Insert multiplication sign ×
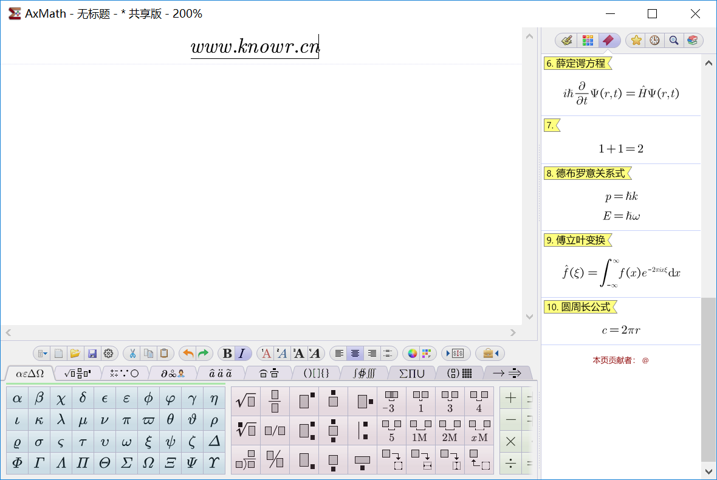 click(511, 442)
